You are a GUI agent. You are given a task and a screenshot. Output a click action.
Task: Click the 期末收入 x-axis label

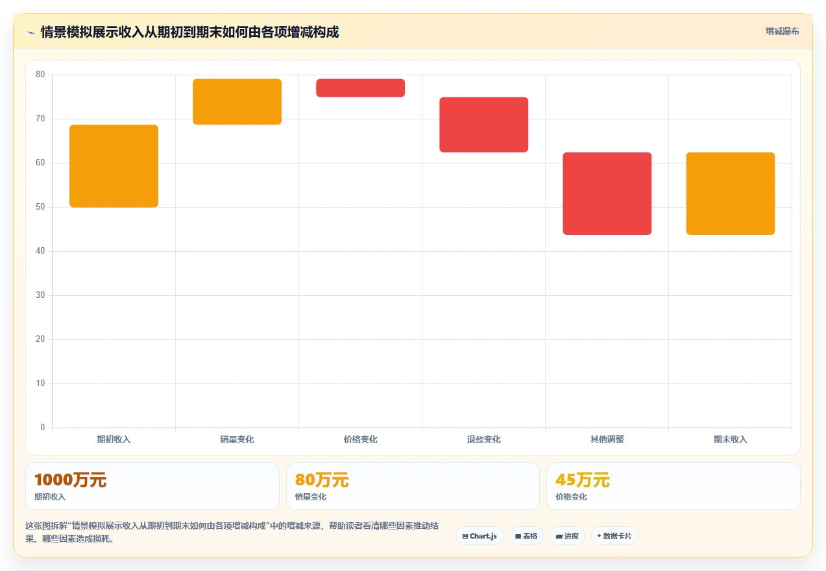click(730, 439)
